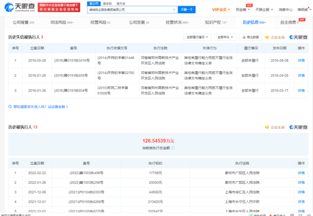The image size is (313, 216).
Task: Switch to the 知识产权 tab
Action: coord(215,22)
